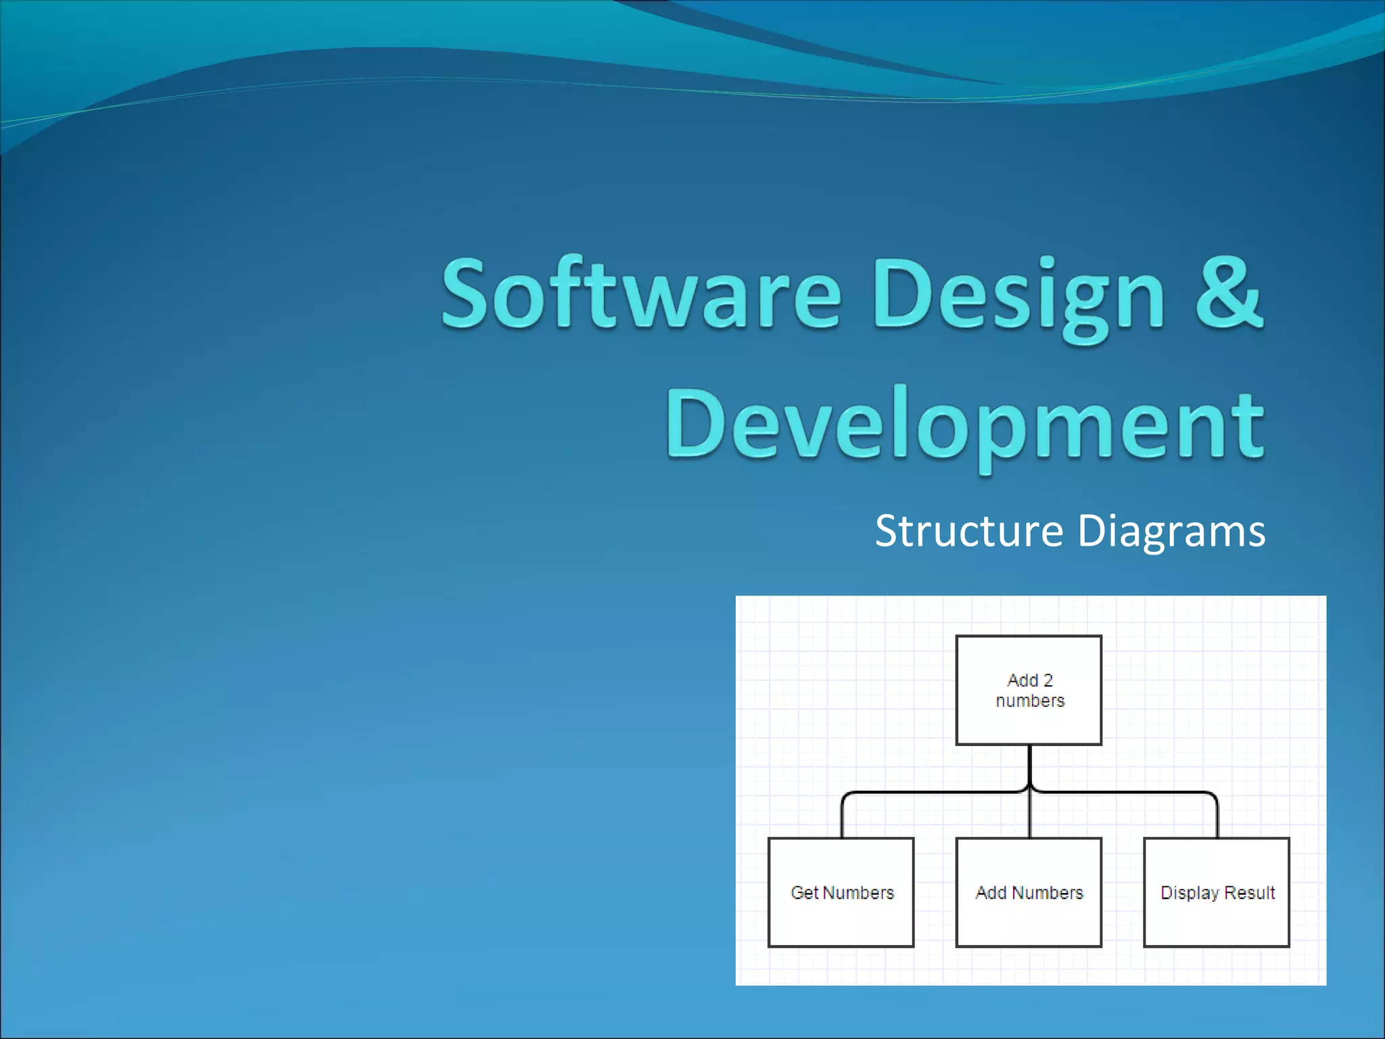Click the word 'Structure' in the subtitle
This screenshot has height=1039, width=1385.
click(968, 530)
